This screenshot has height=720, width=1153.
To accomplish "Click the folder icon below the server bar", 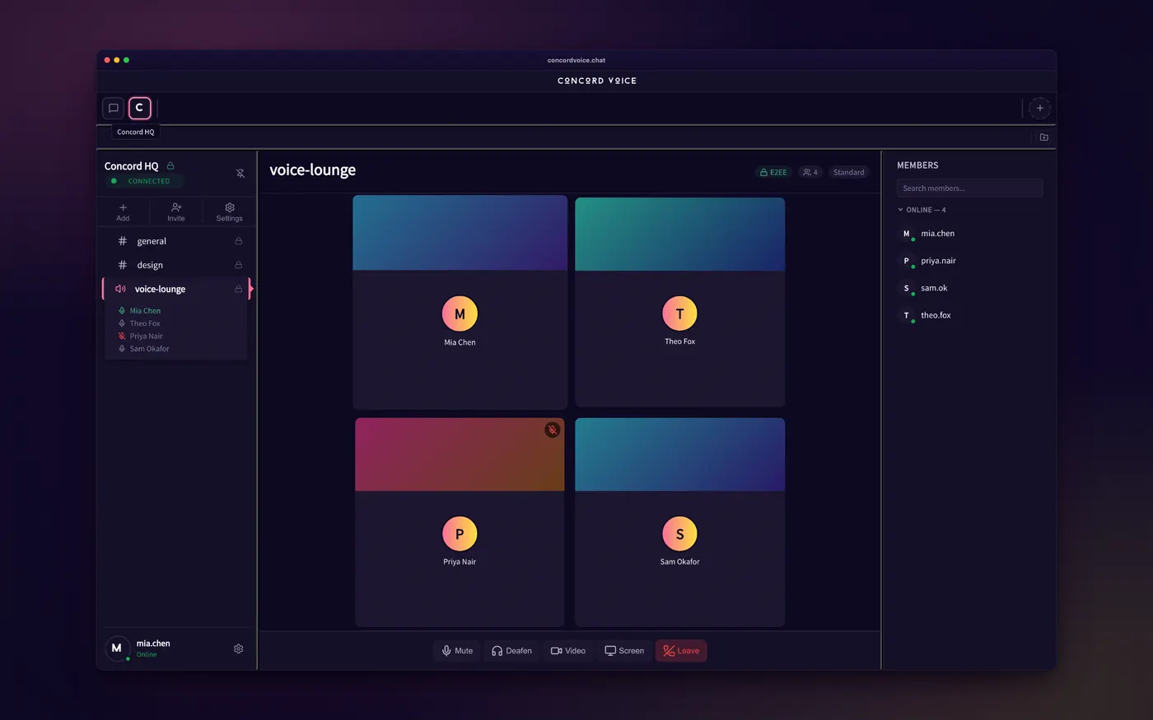I will (x=1044, y=137).
